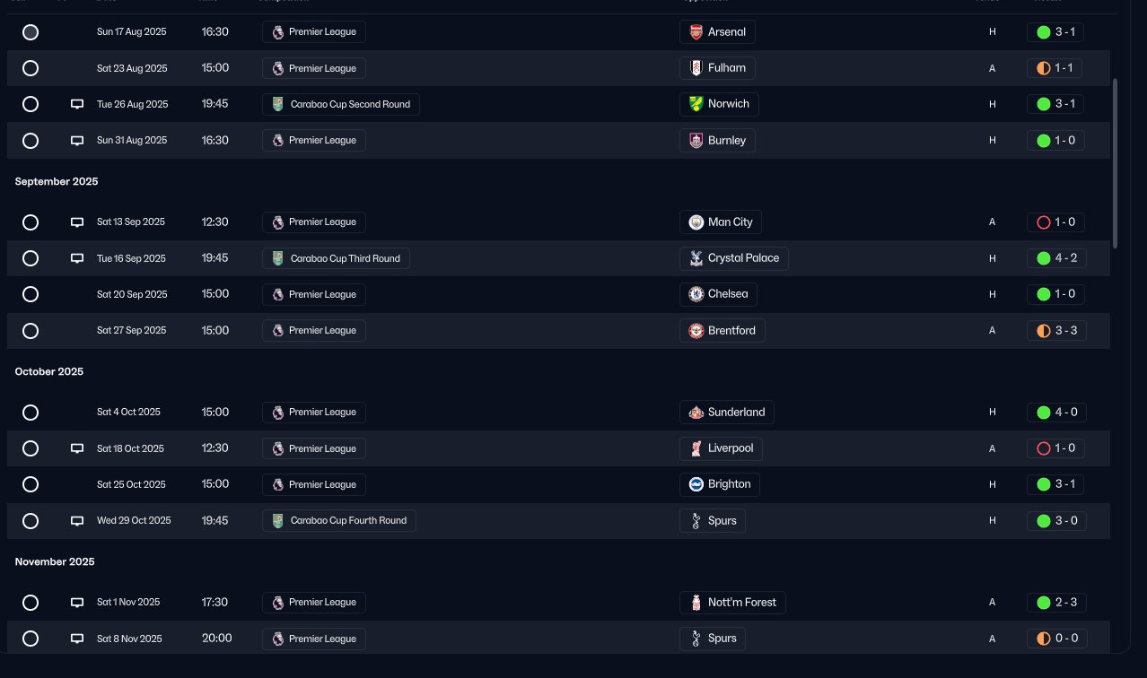Viewport: 1147px width, 678px height.
Task: Click the vertical scrollbar on the fixtures list
Action: [x=1116, y=161]
